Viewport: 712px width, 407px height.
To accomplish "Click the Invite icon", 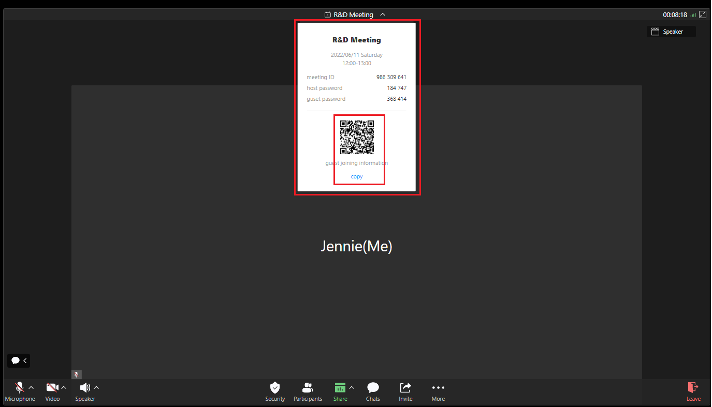I will pos(405,388).
